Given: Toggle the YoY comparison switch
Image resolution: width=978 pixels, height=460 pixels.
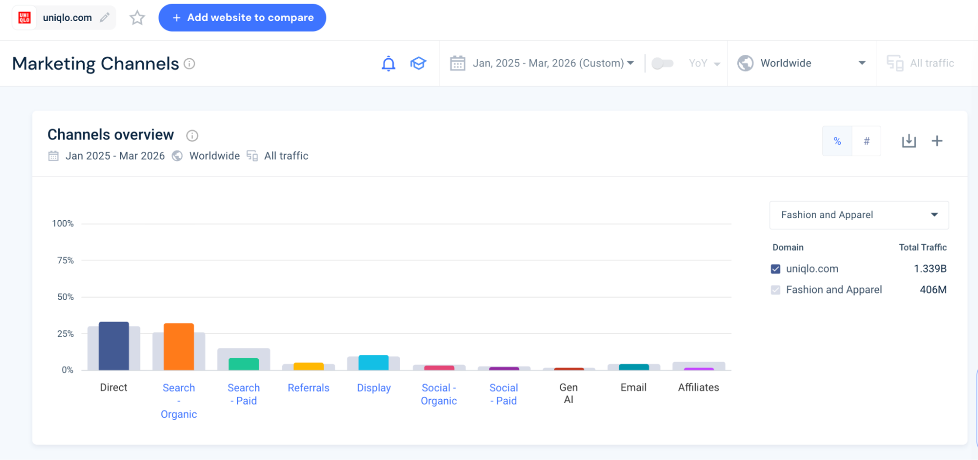Looking at the screenshot, I should pyautogui.click(x=663, y=63).
